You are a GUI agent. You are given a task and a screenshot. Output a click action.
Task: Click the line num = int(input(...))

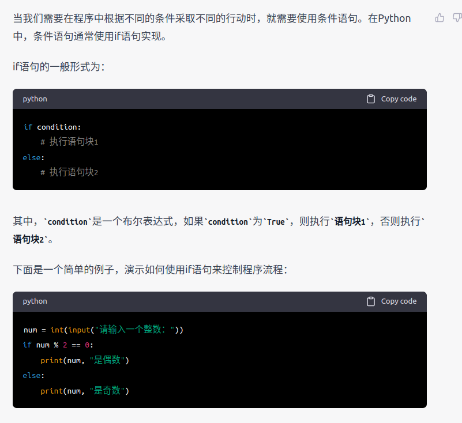103,330
